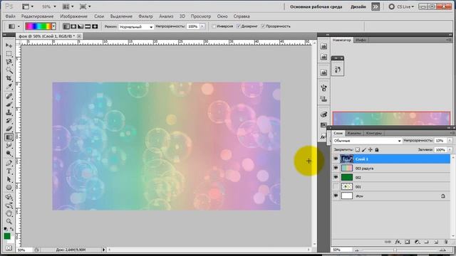Toggle the Прозрачность checkbox
The width and height of the screenshot is (456, 256).
tap(263, 26)
